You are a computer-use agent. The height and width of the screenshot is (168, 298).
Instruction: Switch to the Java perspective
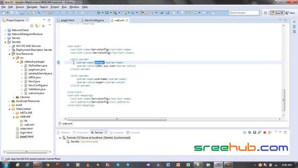(290, 13)
